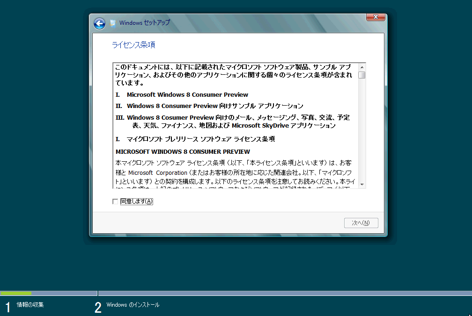
Task: Click the green setup progress bar
Action: tap(15, 293)
